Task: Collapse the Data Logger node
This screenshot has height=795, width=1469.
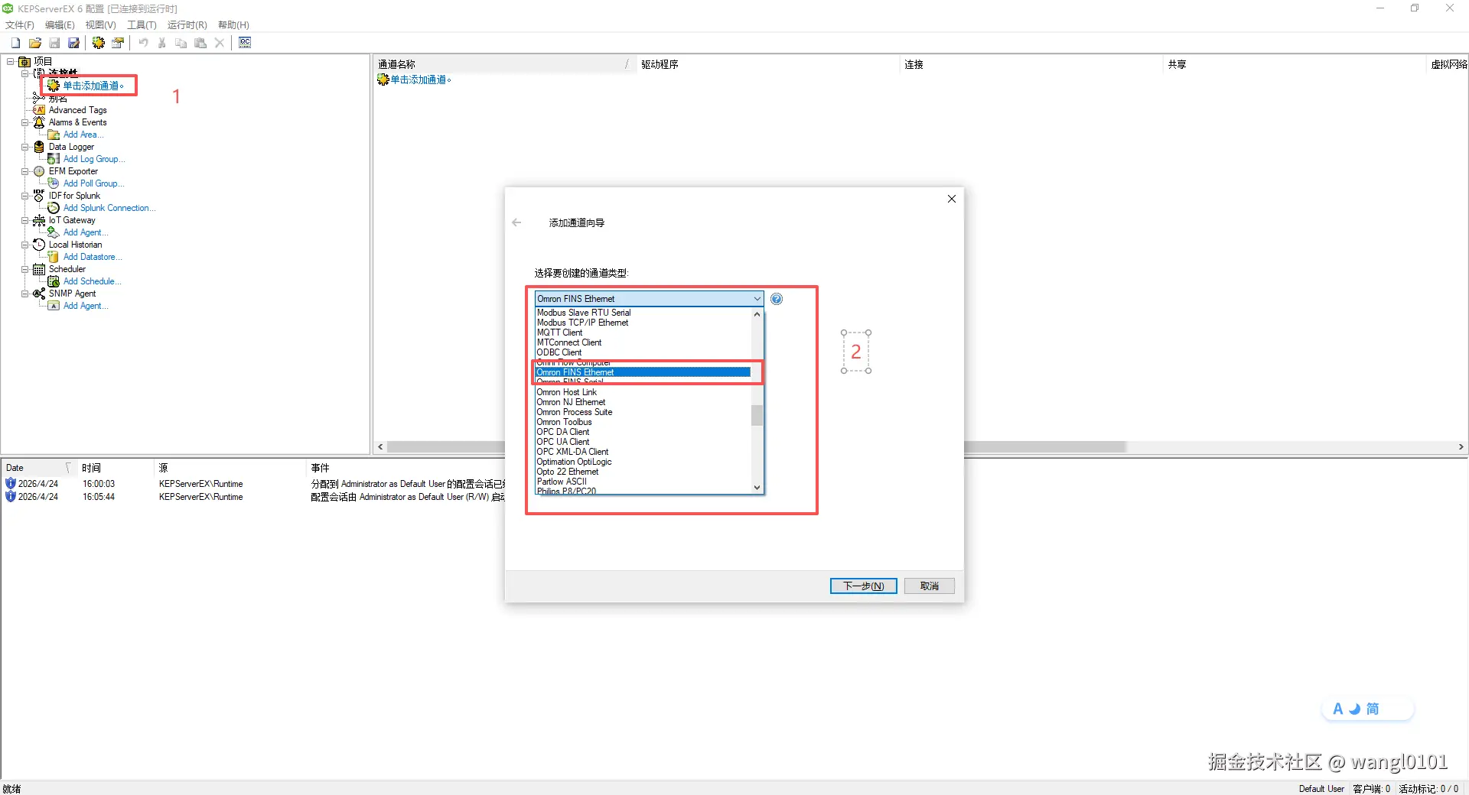Action: (25, 147)
